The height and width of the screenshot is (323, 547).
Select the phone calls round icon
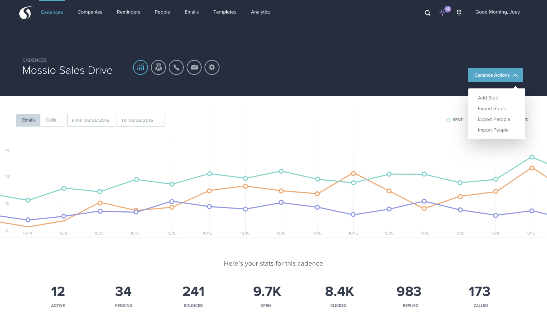(x=176, y=67)
